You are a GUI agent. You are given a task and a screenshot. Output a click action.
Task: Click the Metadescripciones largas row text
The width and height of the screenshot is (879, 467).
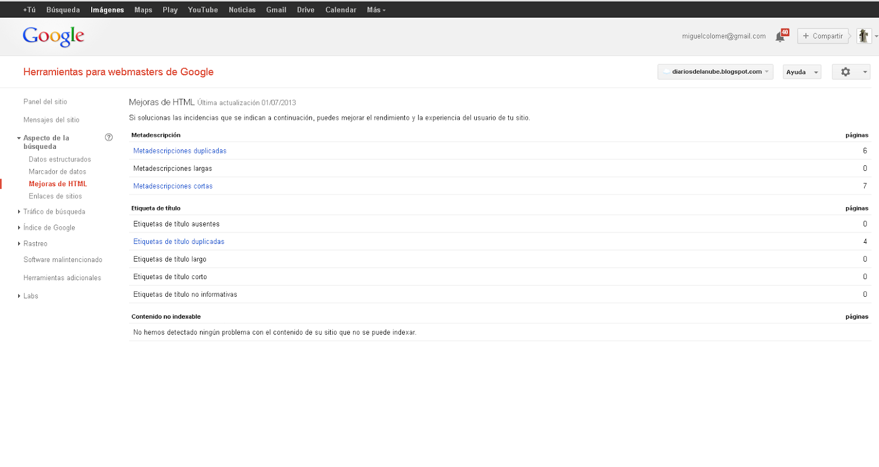(173, 169)
